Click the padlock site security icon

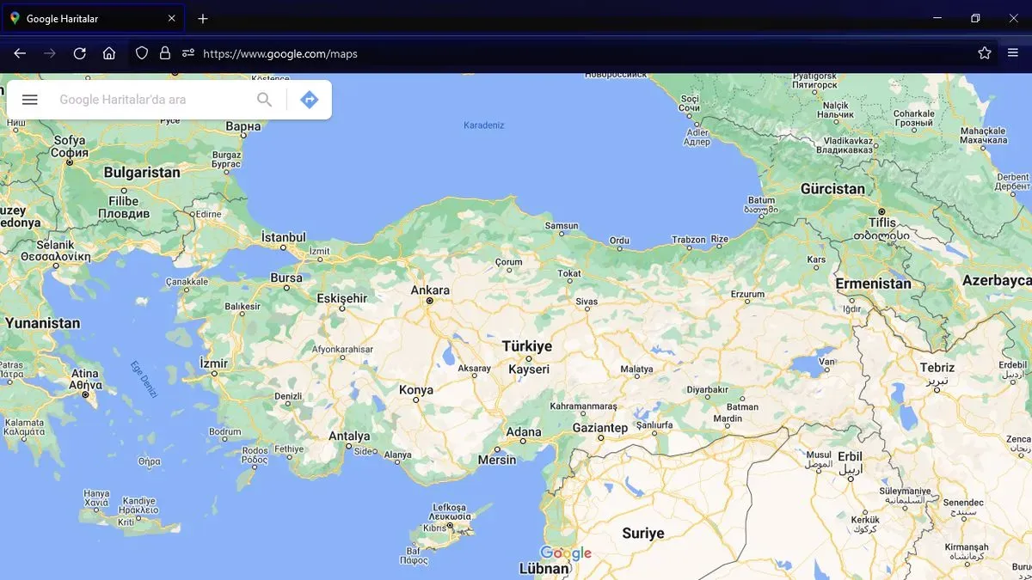pos(165,53)
